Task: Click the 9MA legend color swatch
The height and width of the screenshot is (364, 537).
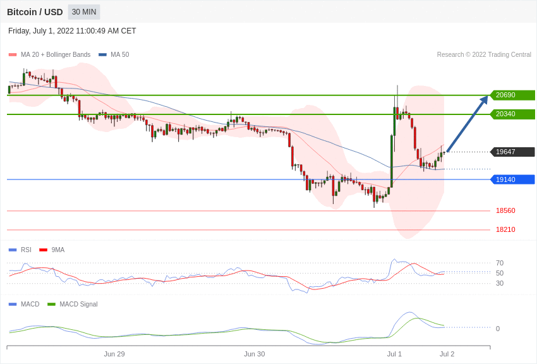Action: [44, 250]
